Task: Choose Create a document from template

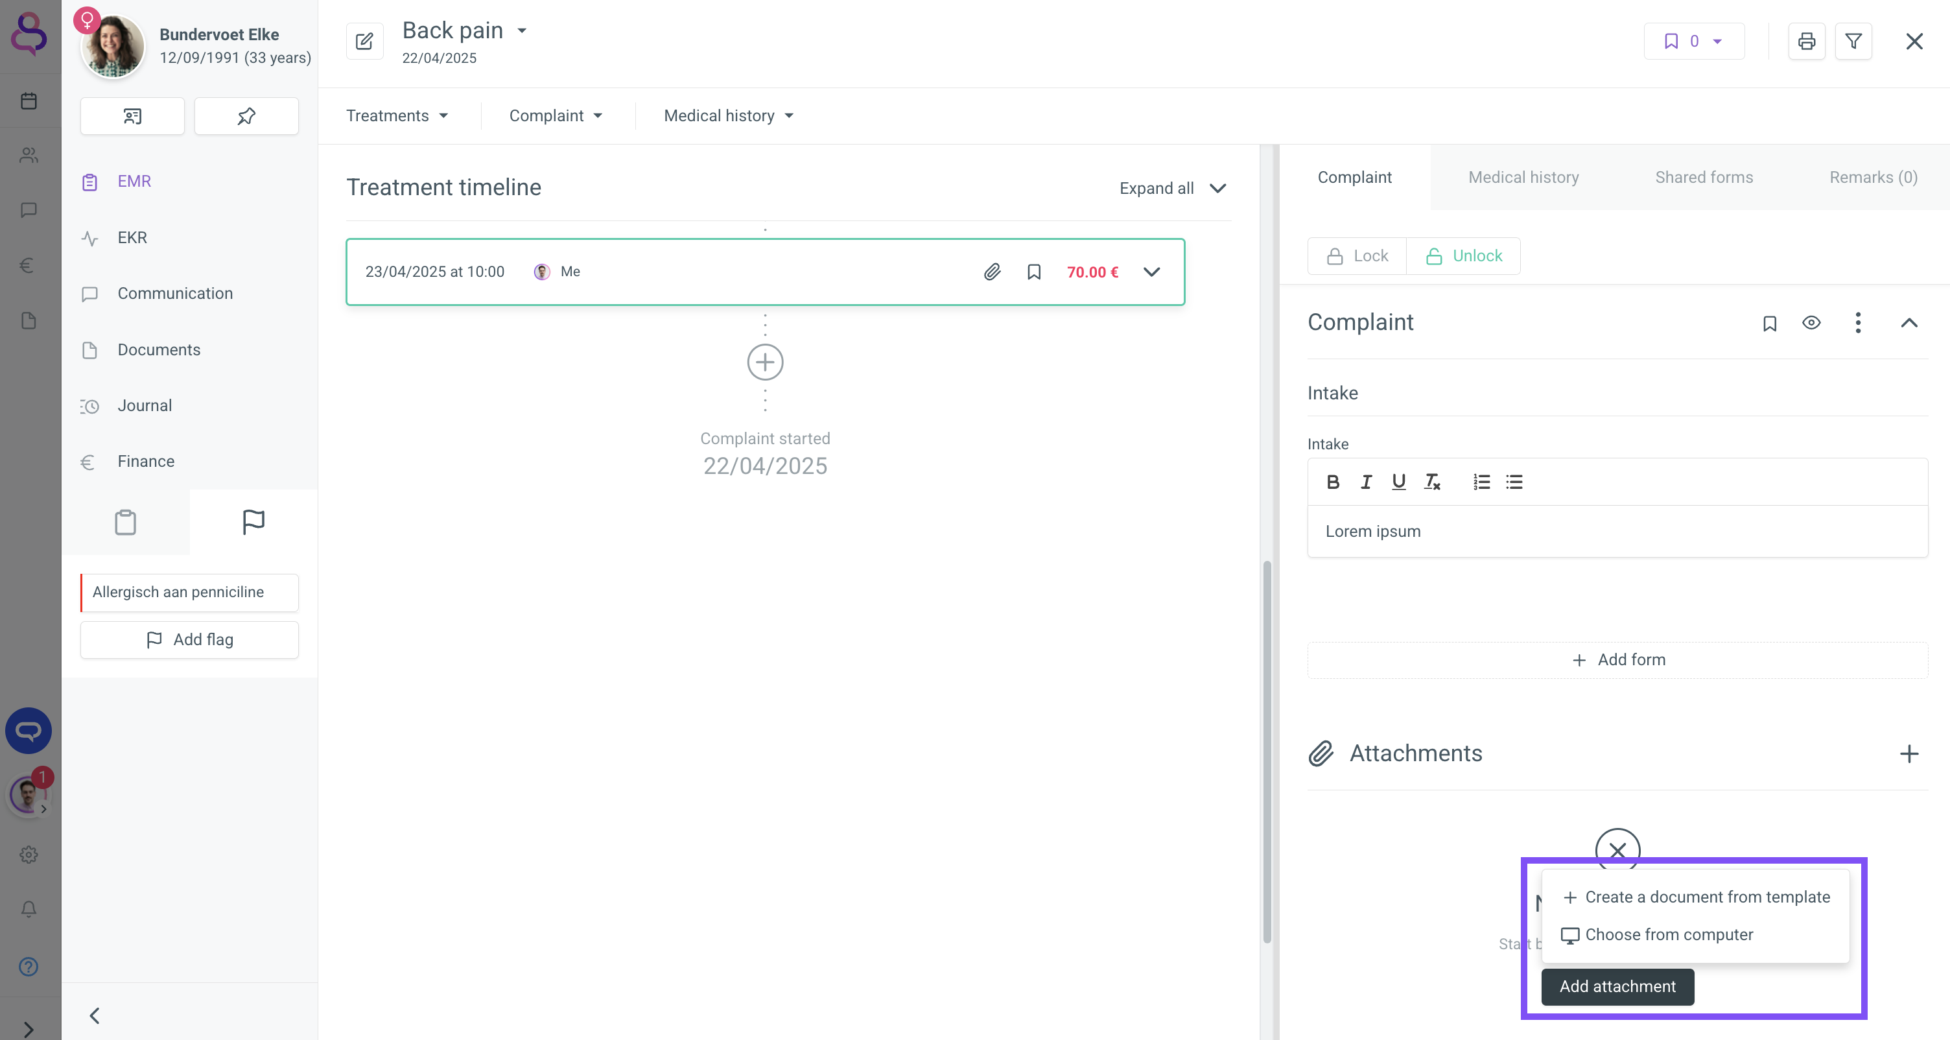Action: point(1696,897)
